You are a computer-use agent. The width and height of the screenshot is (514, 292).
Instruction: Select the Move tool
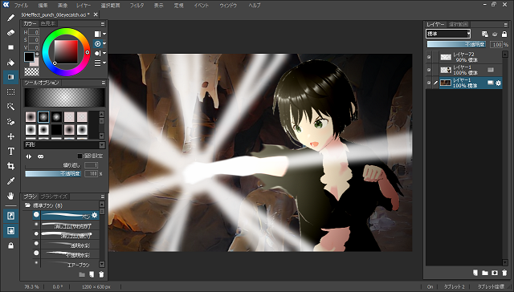(10, 136)
